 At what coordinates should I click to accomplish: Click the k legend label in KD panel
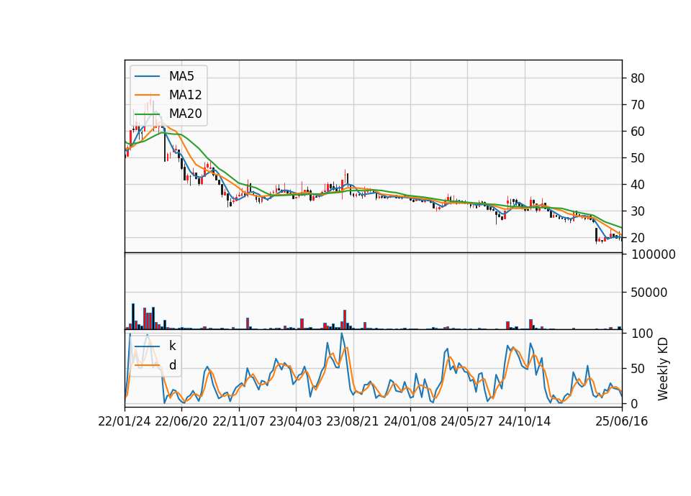[172, 346]
